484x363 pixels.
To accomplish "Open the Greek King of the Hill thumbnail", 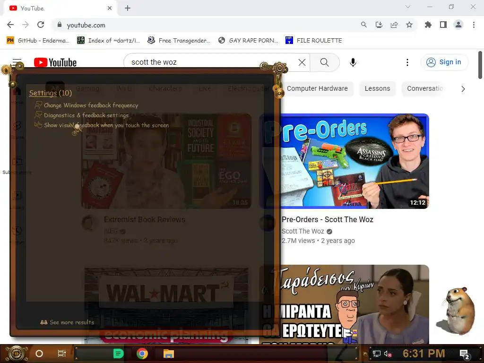I will click(x=344, y=304).
